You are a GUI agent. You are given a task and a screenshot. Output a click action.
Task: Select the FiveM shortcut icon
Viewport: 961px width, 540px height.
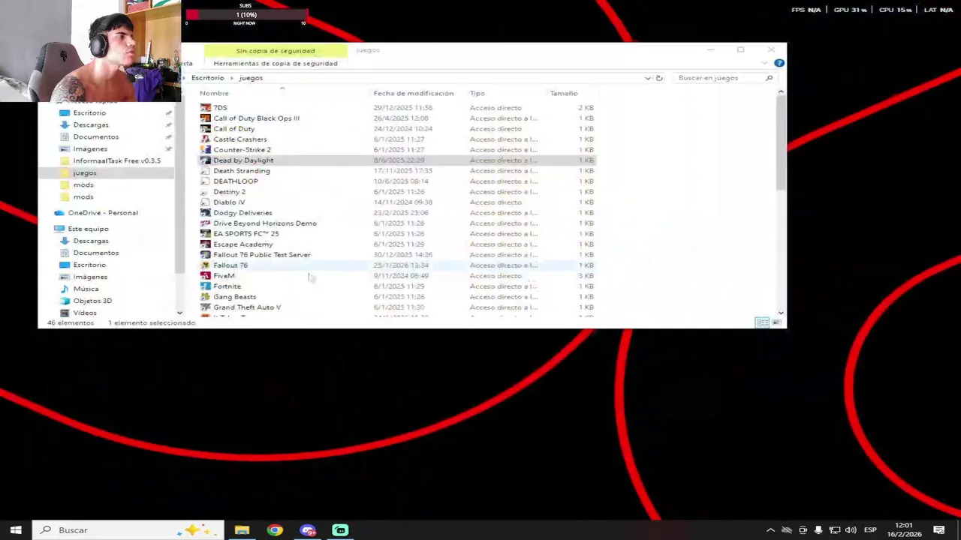point(206,276)
